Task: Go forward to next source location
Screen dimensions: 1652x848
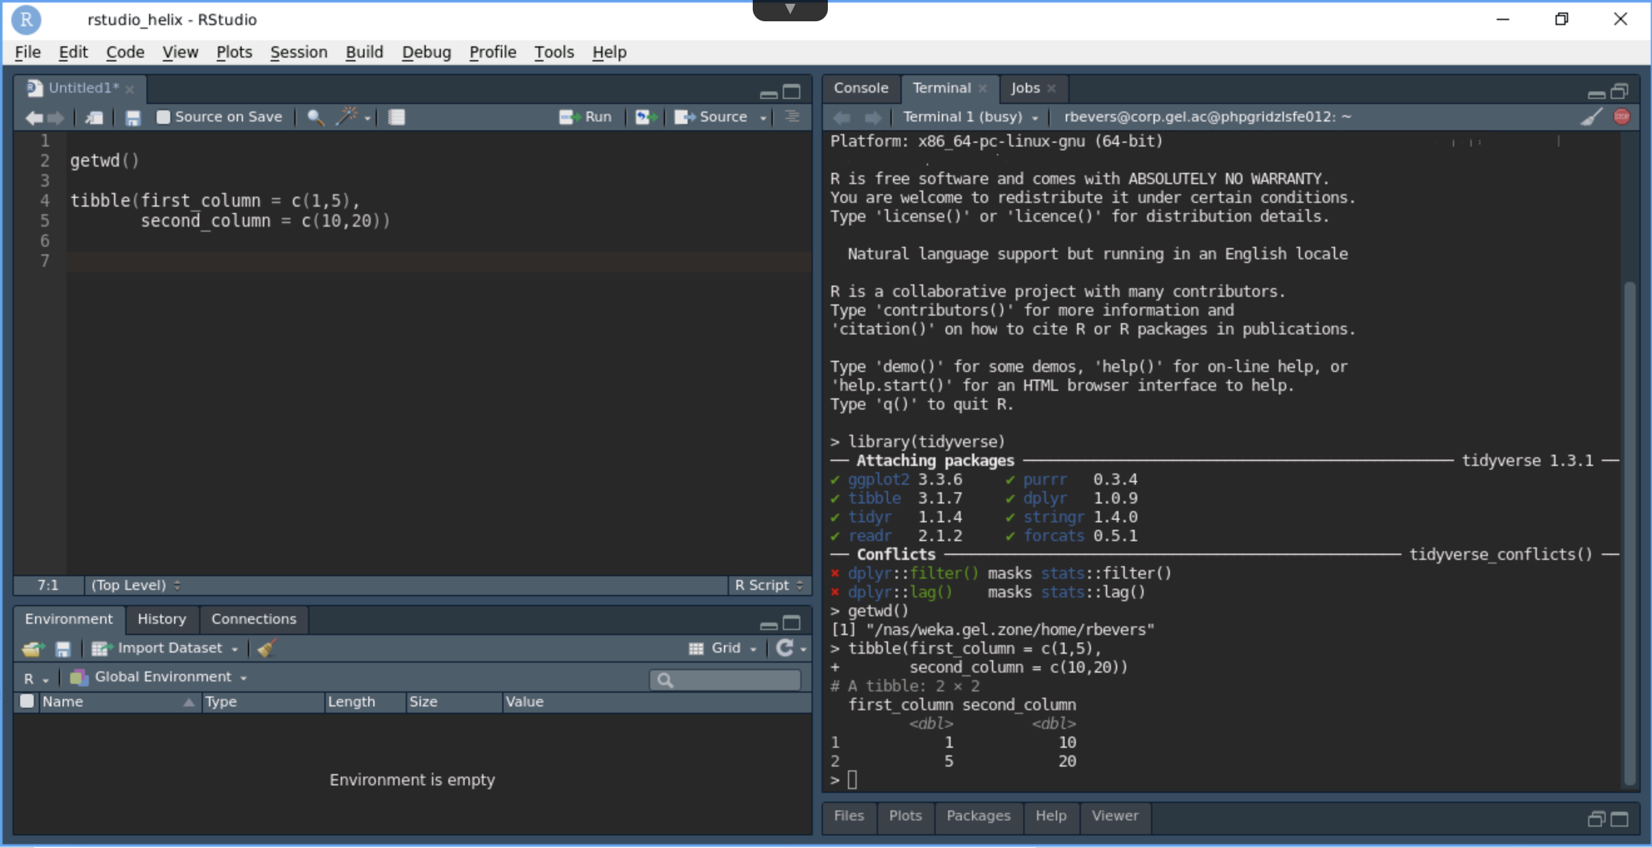Action: pos(56,117)
